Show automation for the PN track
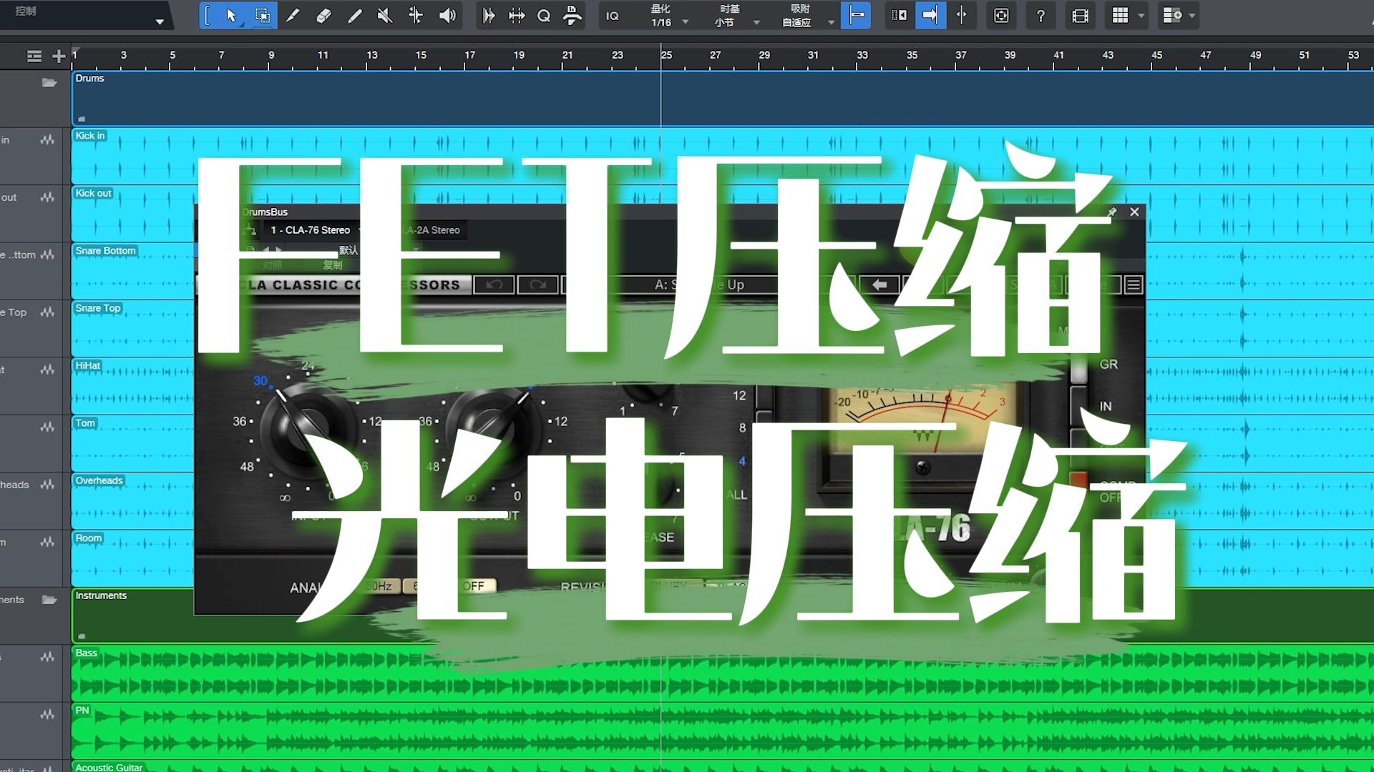1374x772 pixels. click(47, 714)
